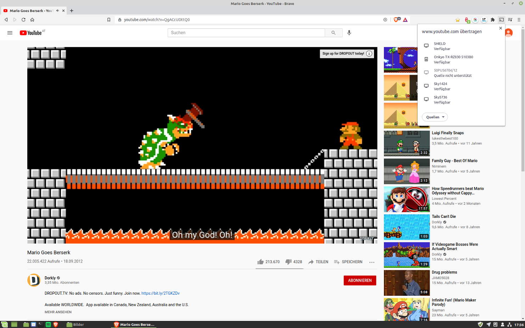This screenshot has width=525, height=328.
Task: Open the media control playlist icon
Action: (x=510, y=20)
